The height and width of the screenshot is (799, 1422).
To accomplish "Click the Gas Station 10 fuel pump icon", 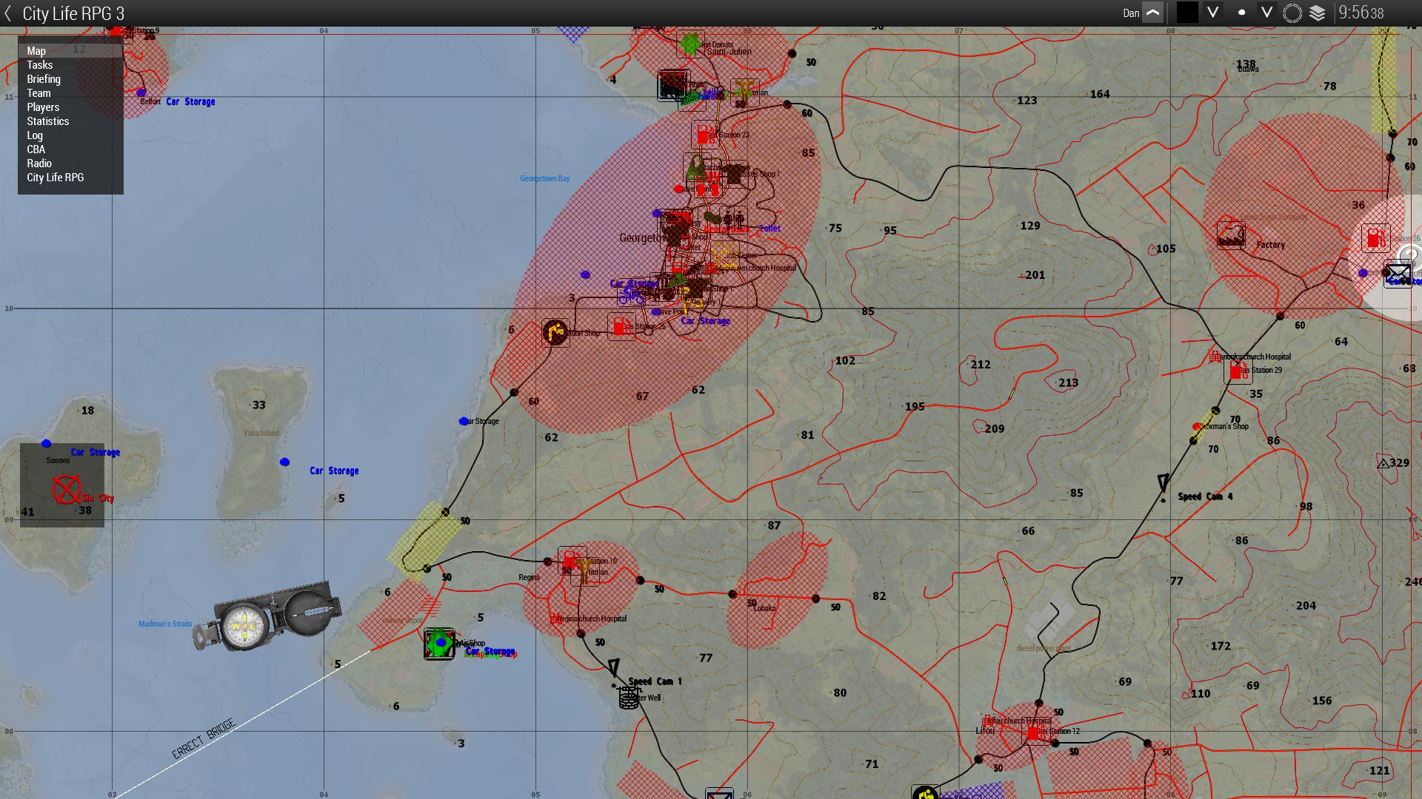I will 571,560.
